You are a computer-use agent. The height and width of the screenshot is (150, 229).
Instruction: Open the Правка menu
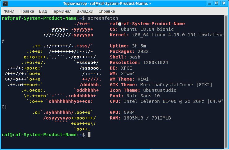(x=27, y=11)
